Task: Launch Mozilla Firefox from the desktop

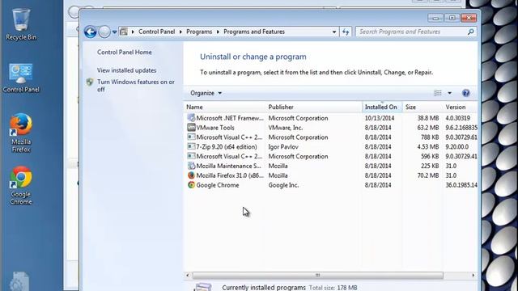Action: [21, 133]
